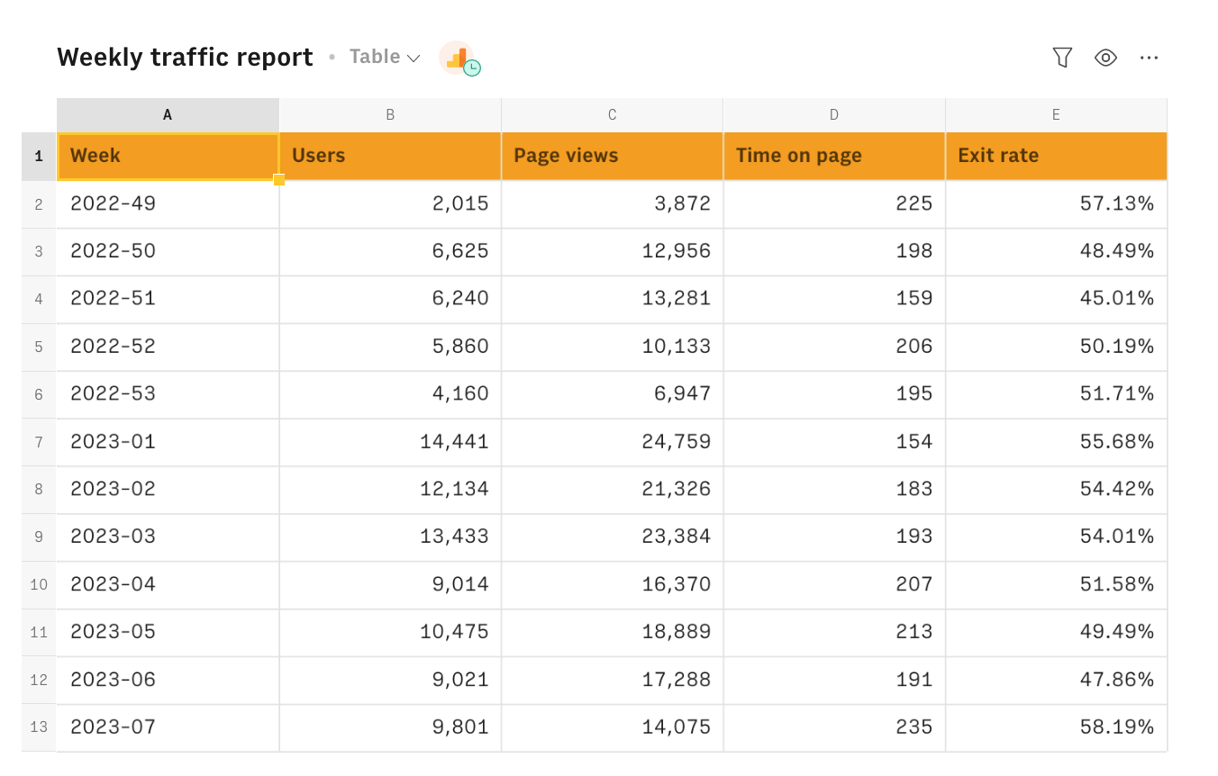This screenshot has height=776, width=1218.
Task: Click the Time on page header cell
Action: tap(834, 156)
